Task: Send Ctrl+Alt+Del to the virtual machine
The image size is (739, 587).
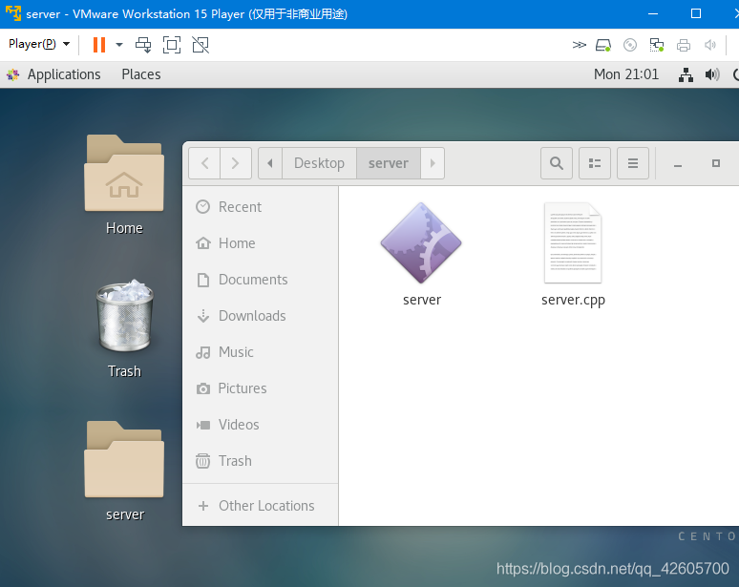Action: (143, 45)
